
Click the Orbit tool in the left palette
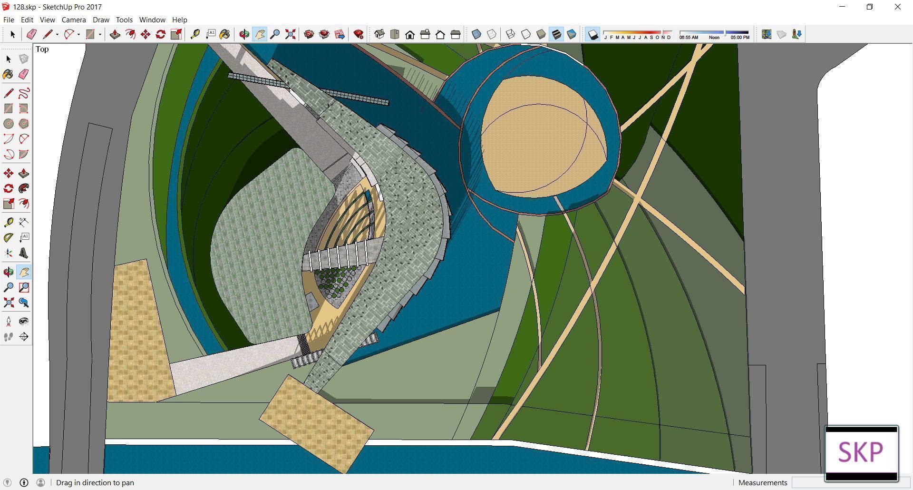pos(9,272)
